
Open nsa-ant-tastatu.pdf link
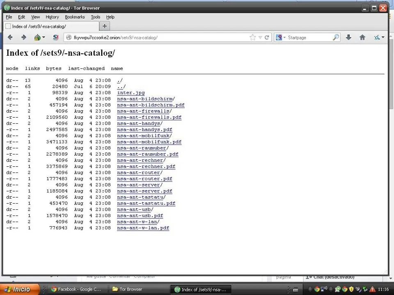coord(146,204)
